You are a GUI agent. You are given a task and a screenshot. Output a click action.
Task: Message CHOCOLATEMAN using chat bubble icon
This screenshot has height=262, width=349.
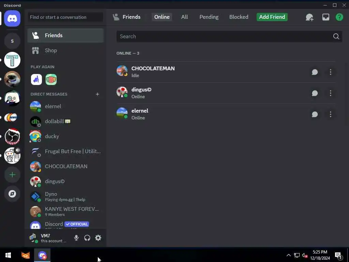(315, 72)
